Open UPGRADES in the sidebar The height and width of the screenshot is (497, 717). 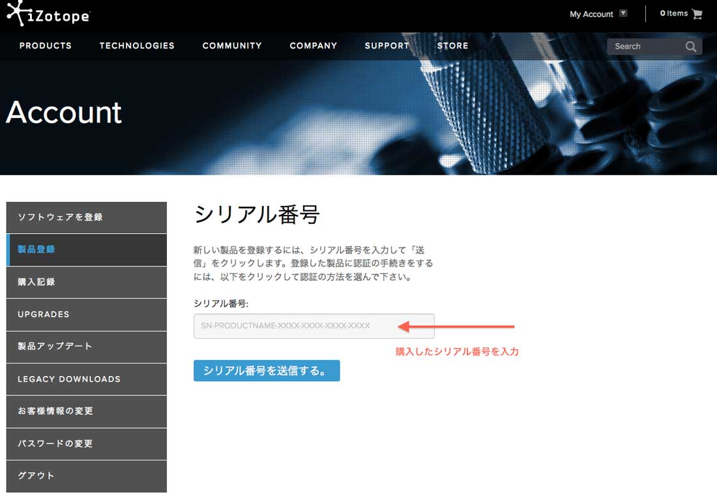coord(87,315)
